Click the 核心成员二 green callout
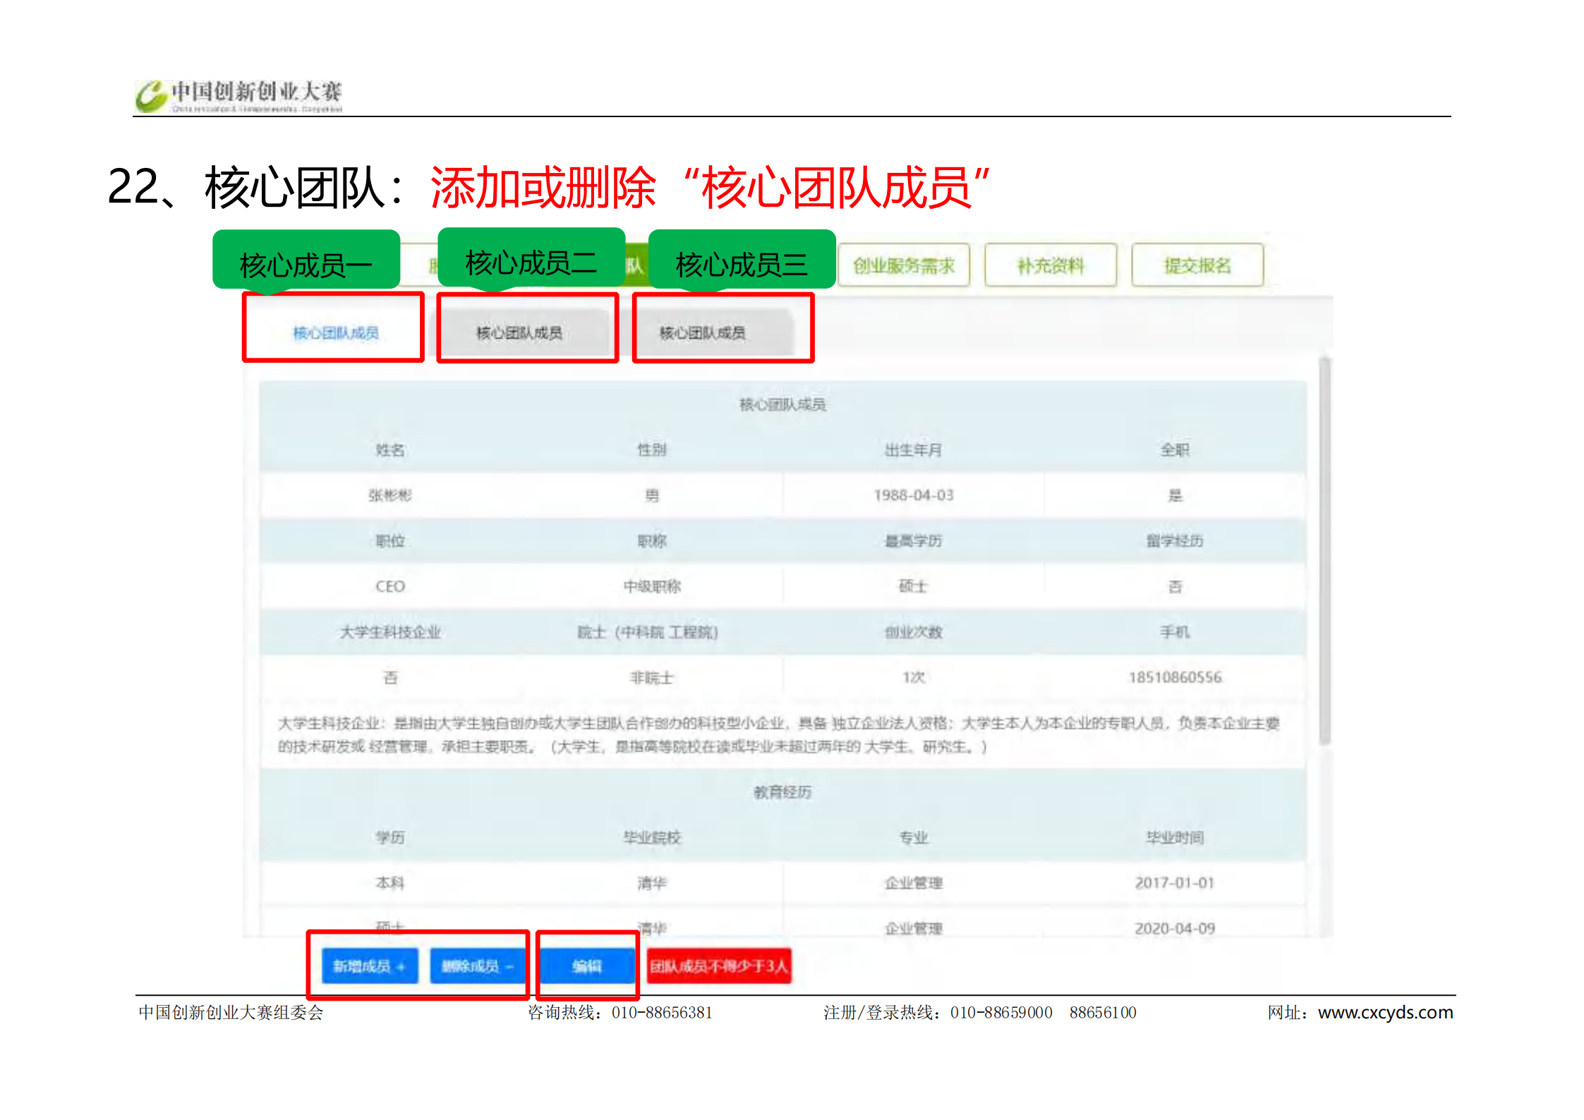This screenshot has width=1584, height=1120. (x=531, y=260)
